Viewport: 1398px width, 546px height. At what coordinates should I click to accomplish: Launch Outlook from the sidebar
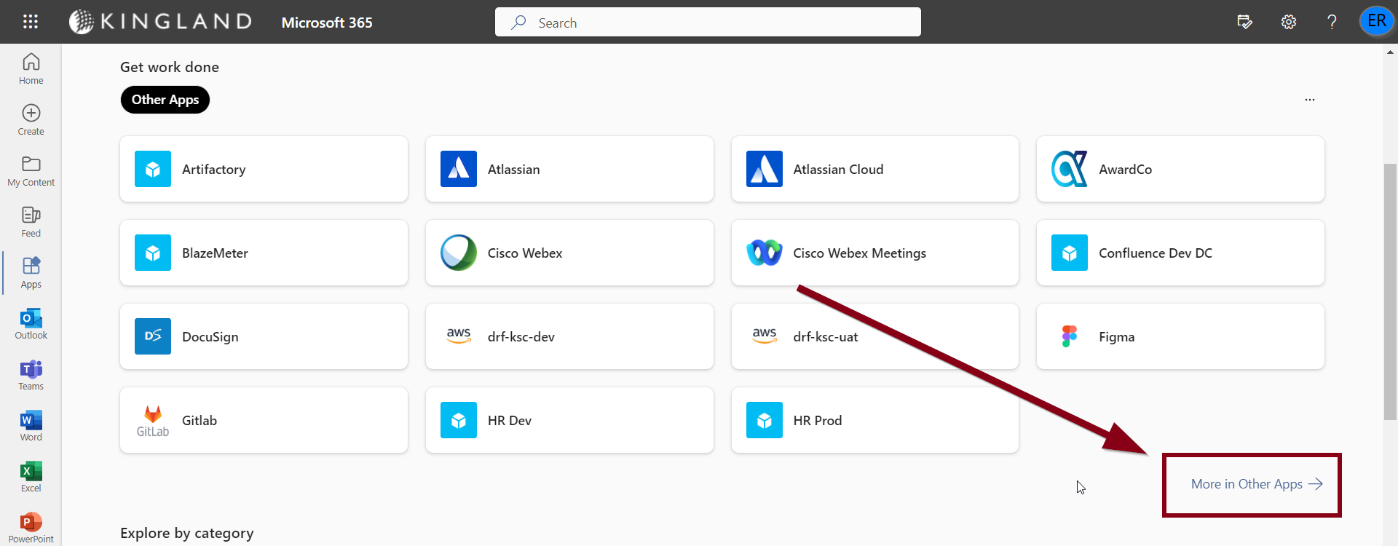pos(31,324)
